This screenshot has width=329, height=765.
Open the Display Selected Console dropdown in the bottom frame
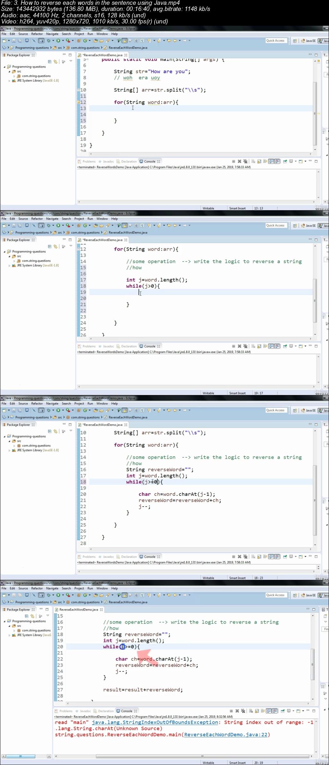(293, 711)
